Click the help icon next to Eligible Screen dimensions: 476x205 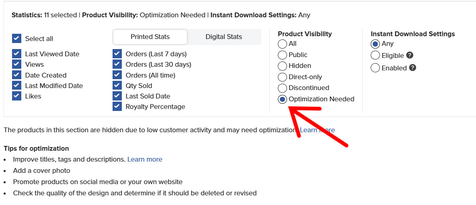410,55
